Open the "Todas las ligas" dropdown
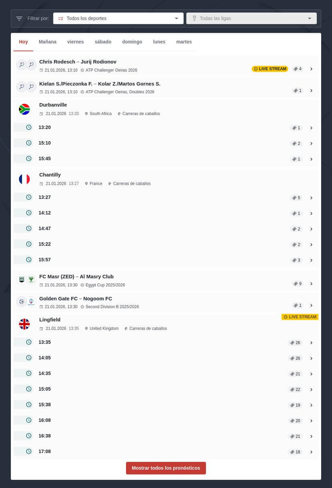Screen dimensions: 332x488 tap(310, 18)
